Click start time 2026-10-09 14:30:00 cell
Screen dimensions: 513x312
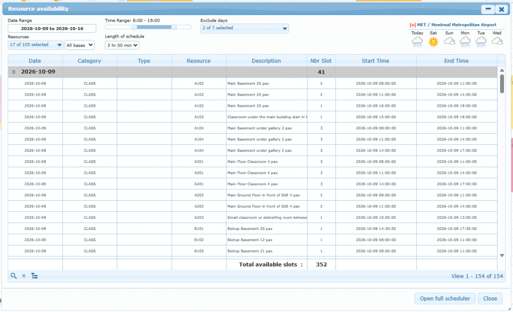tap(376, 228)
